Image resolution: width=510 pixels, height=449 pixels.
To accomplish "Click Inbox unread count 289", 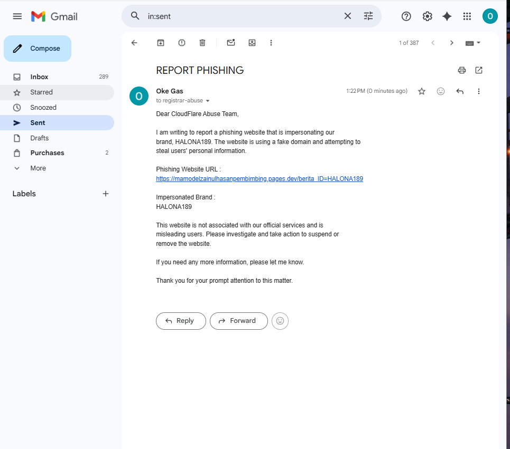I will pos(104,77).
